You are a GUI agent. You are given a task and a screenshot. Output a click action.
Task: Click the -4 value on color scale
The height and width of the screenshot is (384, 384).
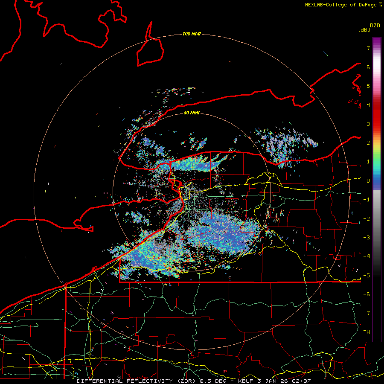point(367,256)
